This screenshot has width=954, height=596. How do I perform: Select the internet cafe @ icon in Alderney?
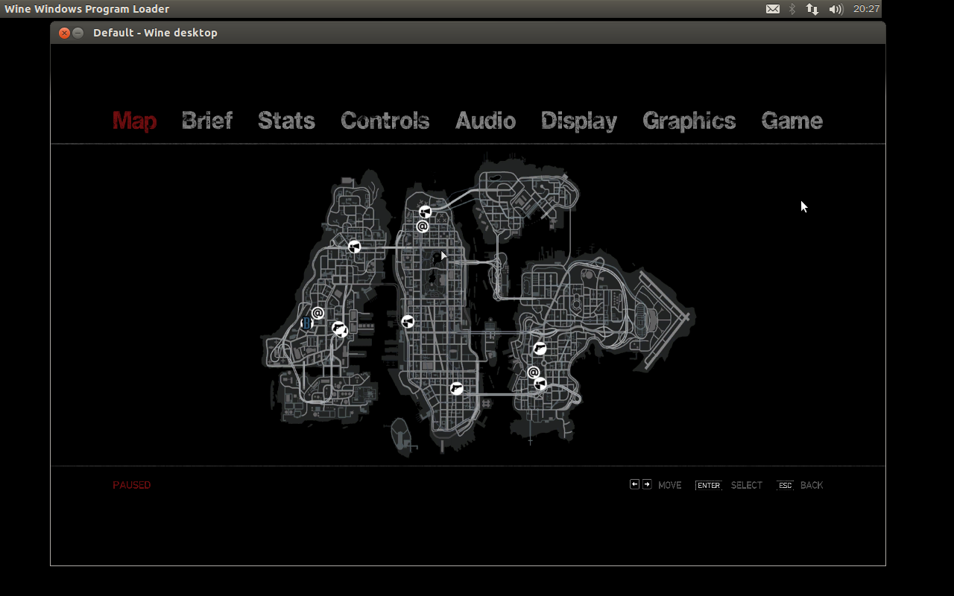[x=318, y=313]
